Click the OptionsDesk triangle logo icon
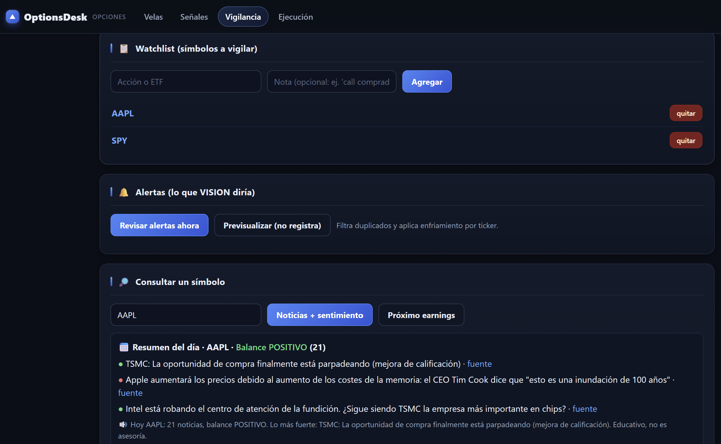 click(x=12, y=17)
